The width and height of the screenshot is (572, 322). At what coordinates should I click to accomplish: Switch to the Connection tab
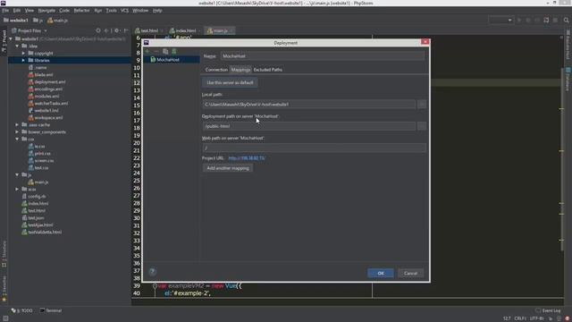[216, 70]
